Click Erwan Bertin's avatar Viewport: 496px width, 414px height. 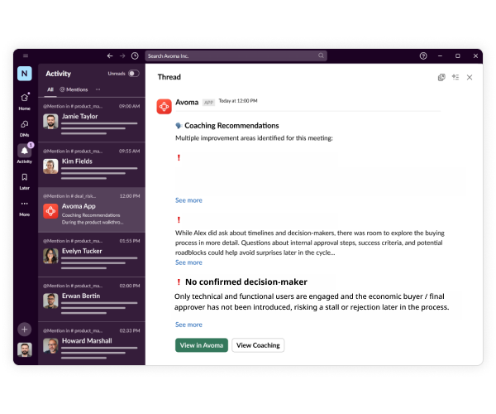50,301
